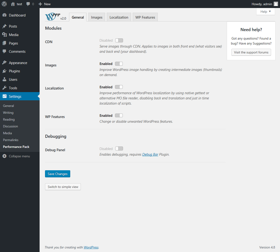Click the Appearance paintbrush icon
This screenshot has height=252, width=280.
click(4, 63)
